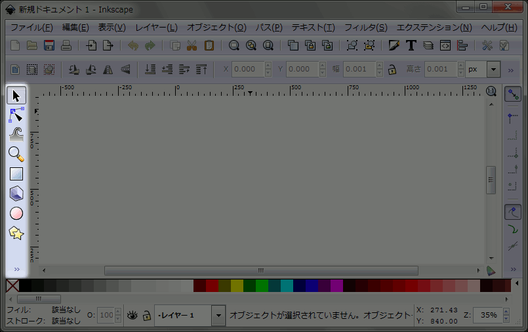Save the document with floppy icon

point(49,45)
